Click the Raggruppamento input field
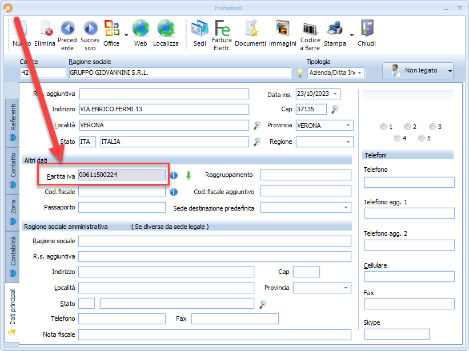The width and height of the screenshot is (469, 351). point(306,175)
